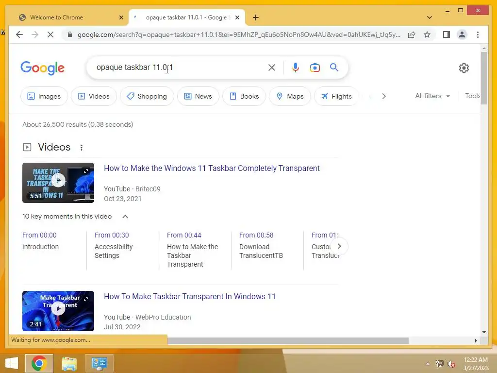Open Google quick settings gear
The image size is (497, 373).
464,68
